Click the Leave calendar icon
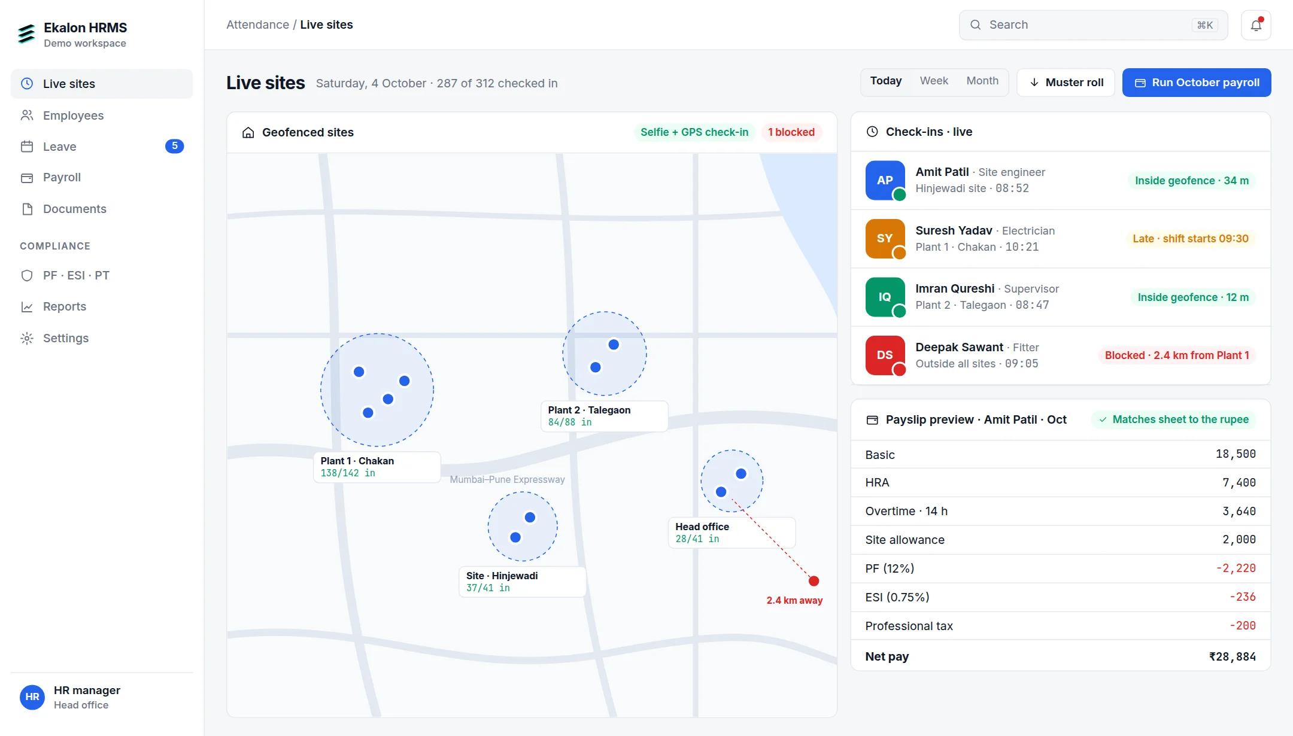Screen dimensions: 1293x736 (x=27, y=147)
